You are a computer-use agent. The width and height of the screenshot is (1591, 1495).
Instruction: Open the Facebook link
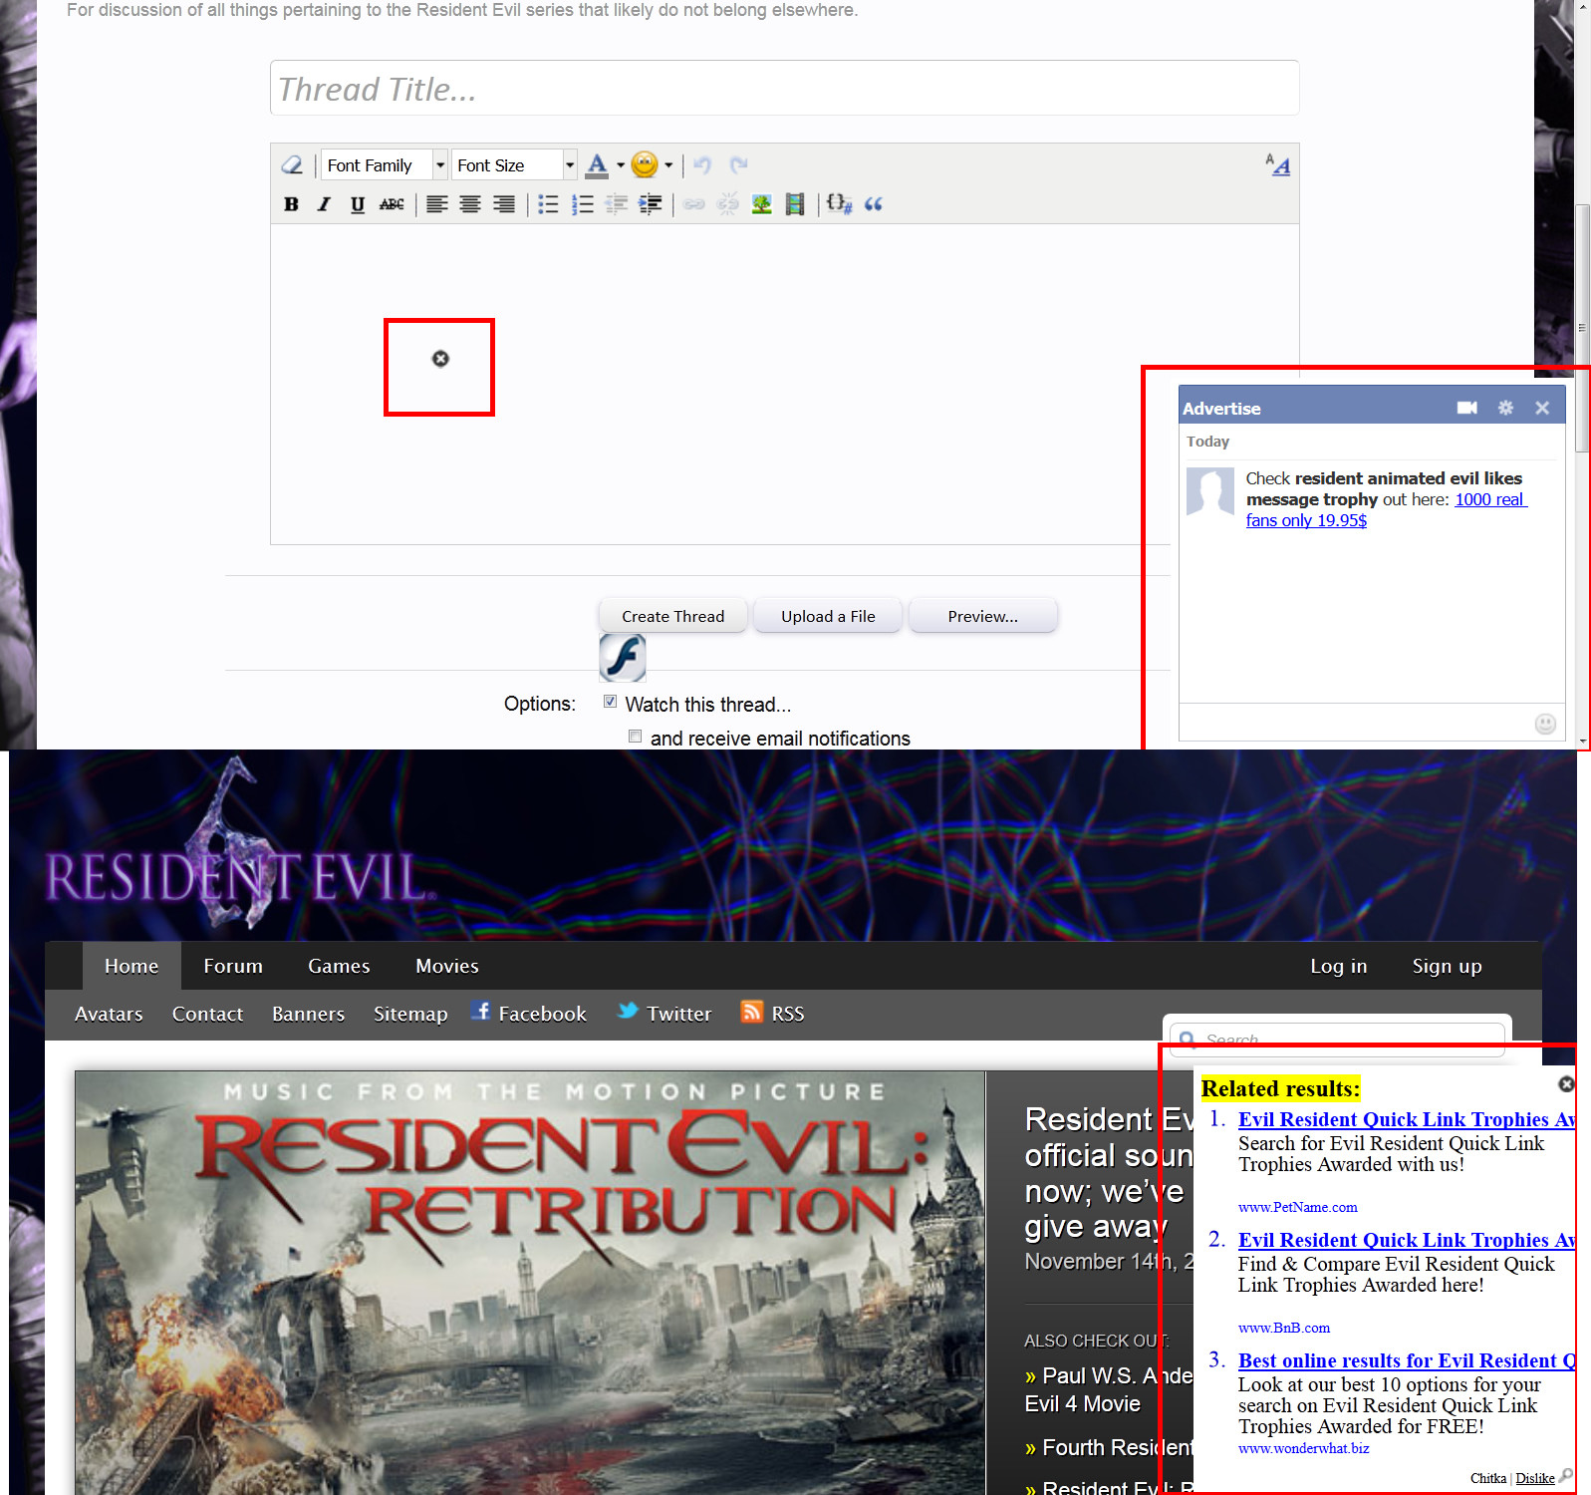coord(529,1013)
